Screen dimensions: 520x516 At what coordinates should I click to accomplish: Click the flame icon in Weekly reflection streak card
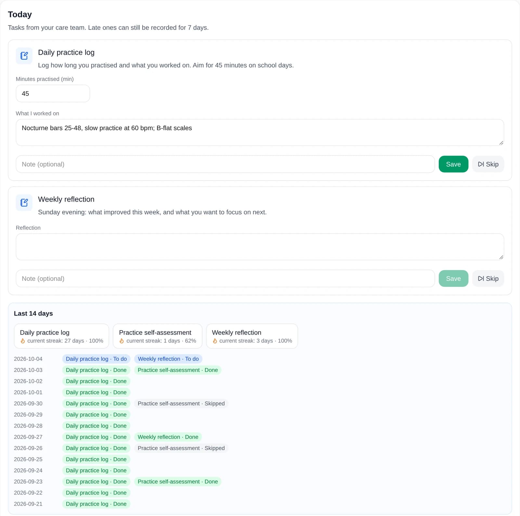(x=215, y=341)
